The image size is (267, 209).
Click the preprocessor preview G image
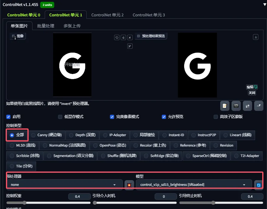coord(197,65)
